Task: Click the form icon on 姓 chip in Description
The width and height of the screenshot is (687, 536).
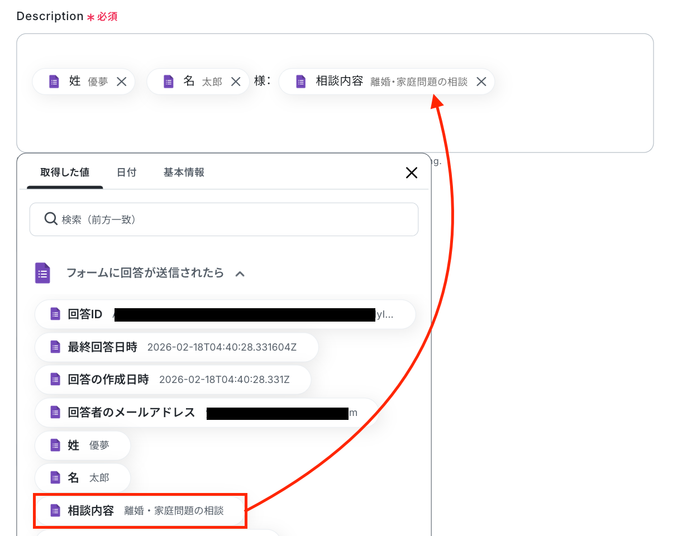Action: [x=54, y=82]
